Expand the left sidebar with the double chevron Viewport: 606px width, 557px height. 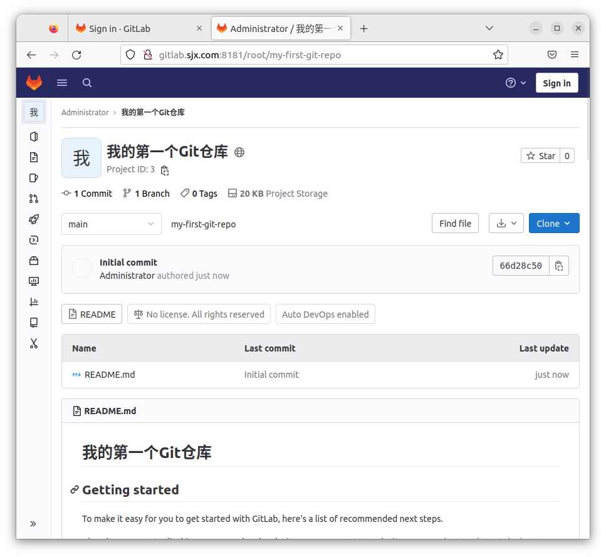point(33,524)
